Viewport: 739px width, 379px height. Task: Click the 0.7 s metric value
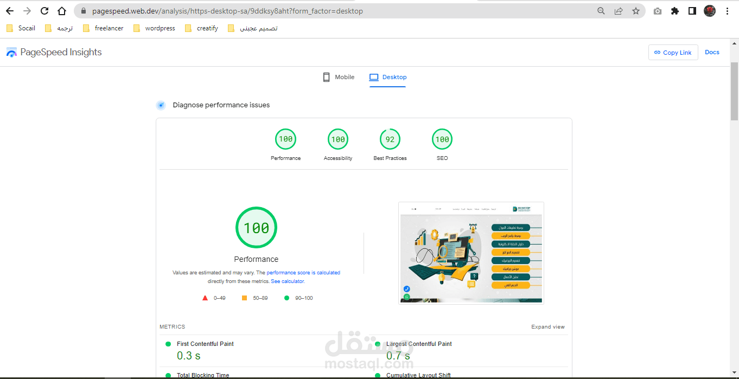[398, 356]
